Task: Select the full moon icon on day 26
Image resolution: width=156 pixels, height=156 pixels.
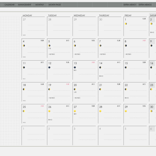Action: [x=50, y=111]
